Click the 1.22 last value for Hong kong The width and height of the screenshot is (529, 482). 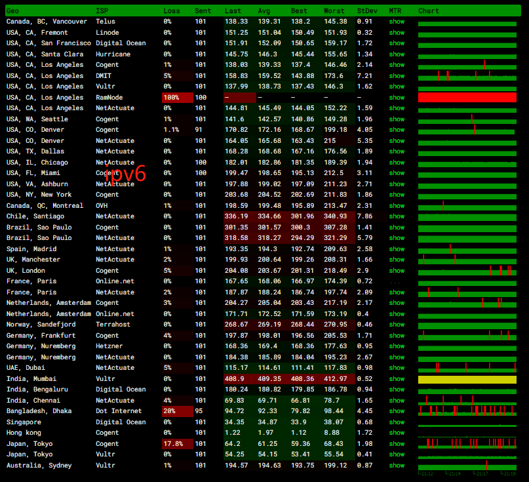233,433
